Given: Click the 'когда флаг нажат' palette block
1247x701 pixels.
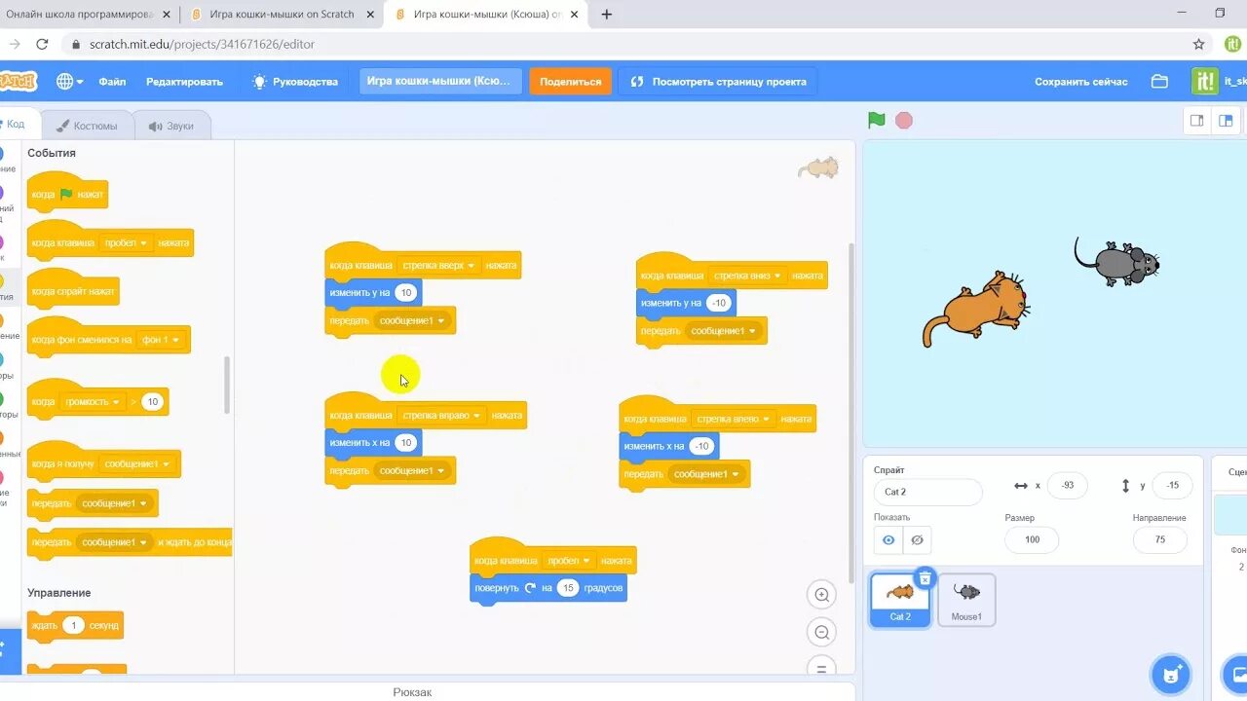Looking at the screenshot, I should click(x=67, y=194).
